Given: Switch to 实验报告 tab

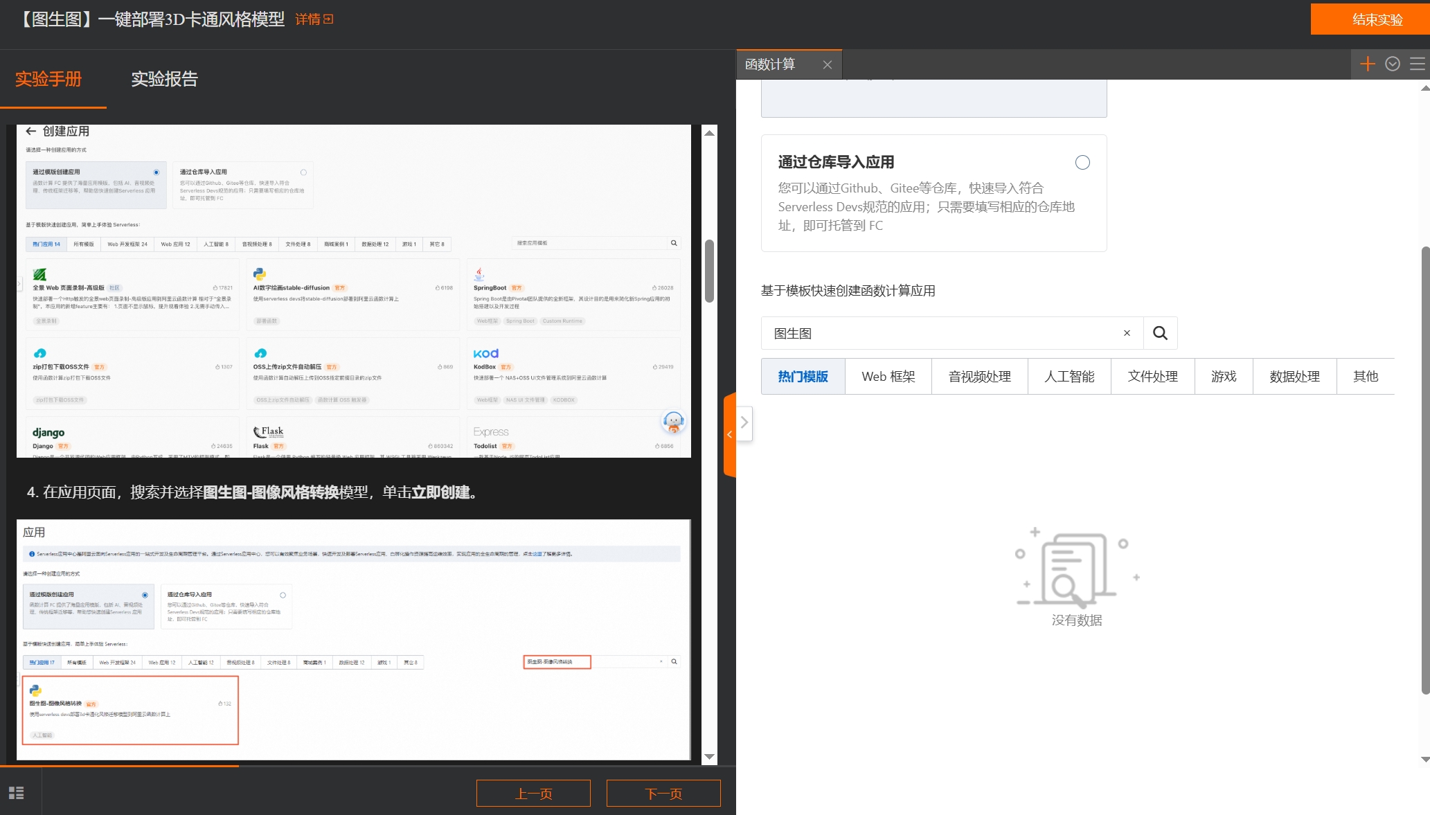Looking at the screenshot, I should point(164,79).
